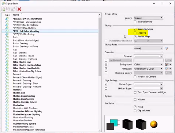Toggle the Visible Edges checkbox
Viewport: 175px width, 133px height.
106,84
